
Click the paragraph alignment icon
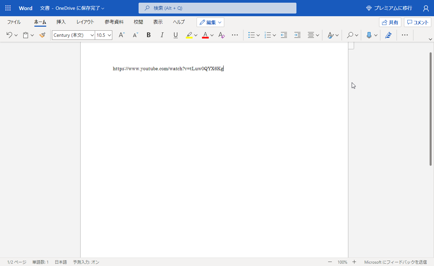pyautogui.click(x=311, y=35)
